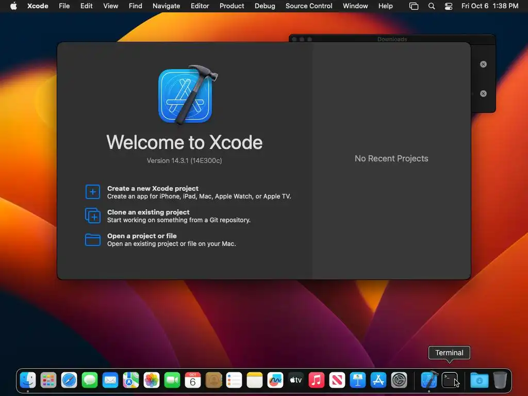The image size is (528, 396).
Task: Open Maps app in Dock
Action: coord(131,381)
